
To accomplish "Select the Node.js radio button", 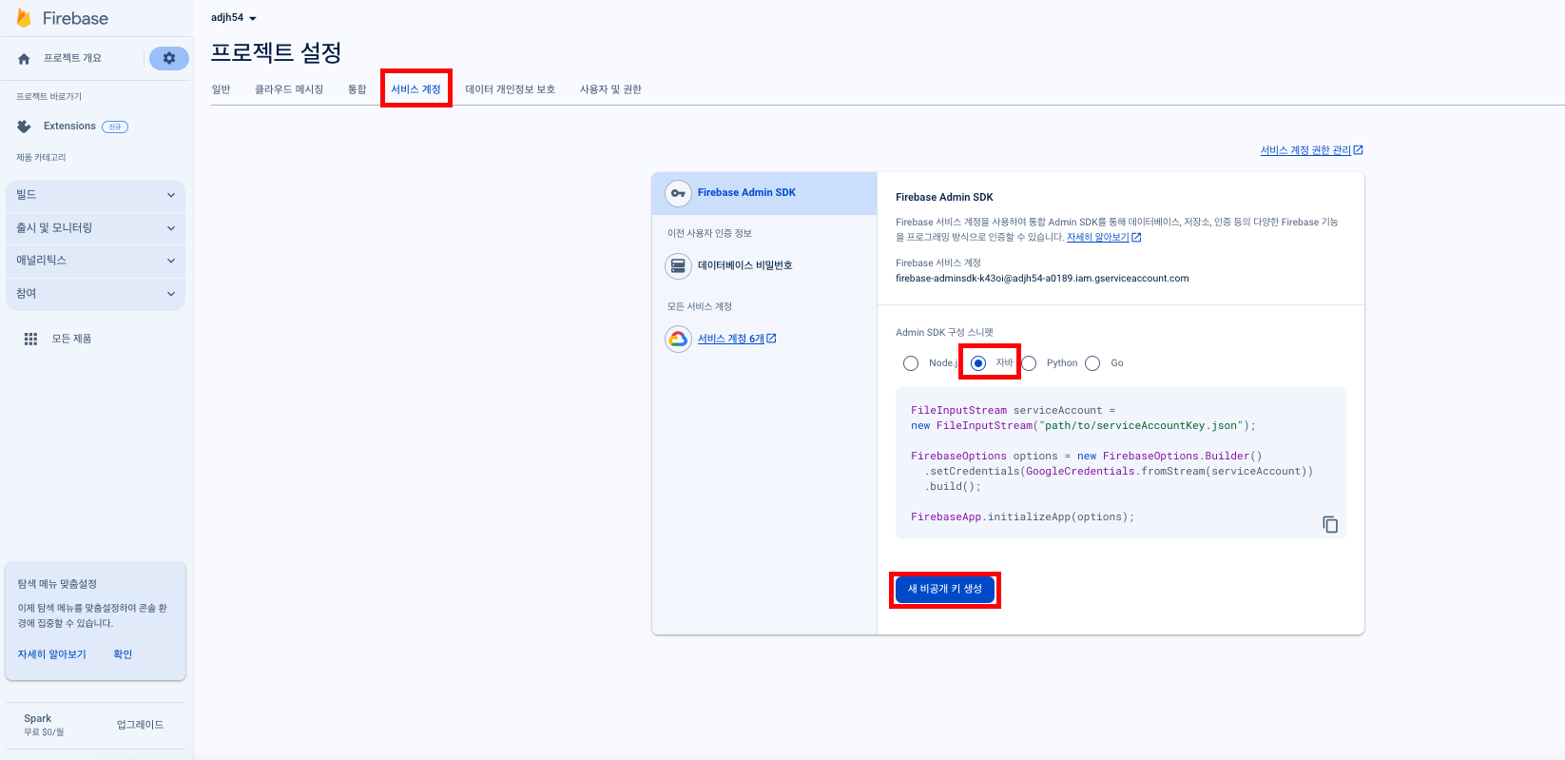I will pyautogui.click(x=911, y=363).
